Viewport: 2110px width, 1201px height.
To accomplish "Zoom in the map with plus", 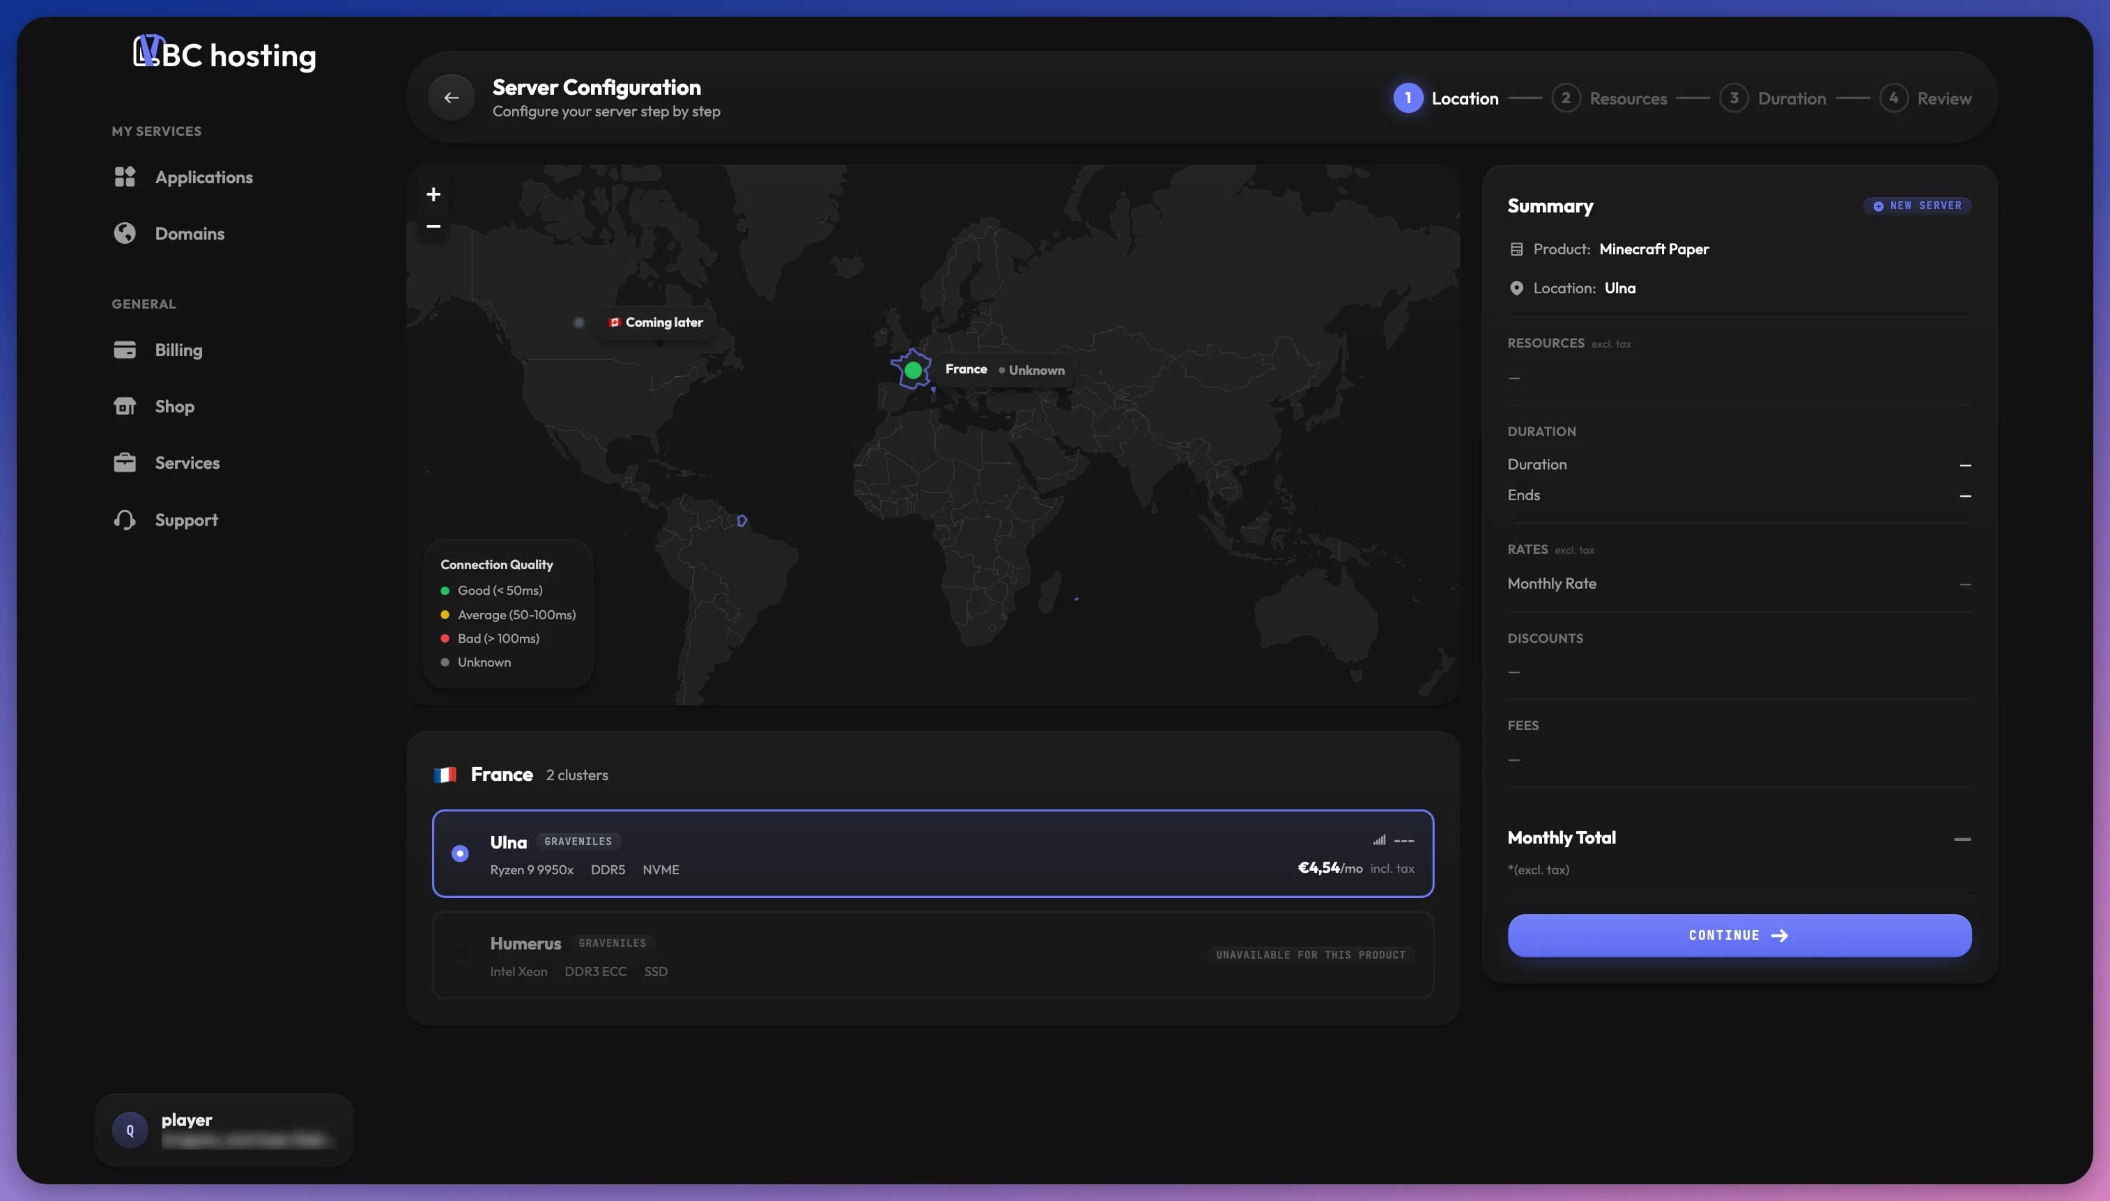I will pyautogui.click(x=433, y=194).
